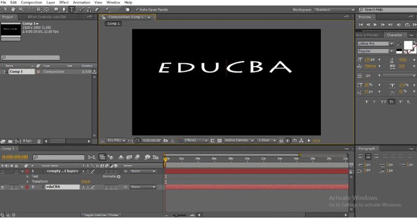Click the Frame Blending icon in timeline

(129, 157)
